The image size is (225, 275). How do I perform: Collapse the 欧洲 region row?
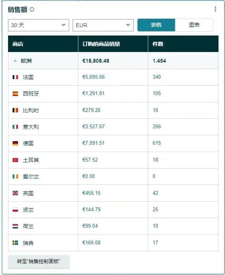[15, 61]
